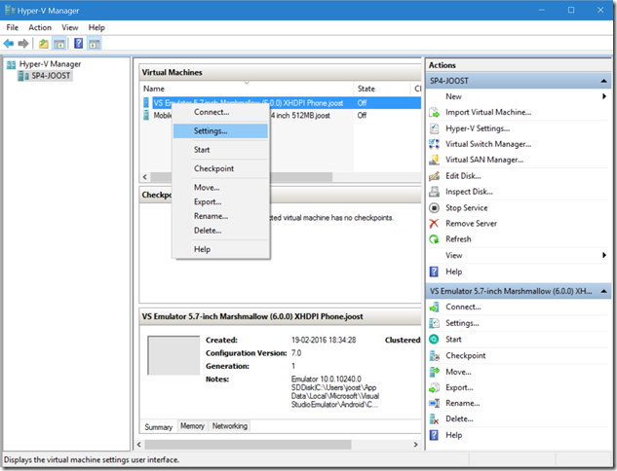Toggle the Show/Hide Action Pane toolbar icon
Viewport: 617px width, 471px height.
(94, 44)
